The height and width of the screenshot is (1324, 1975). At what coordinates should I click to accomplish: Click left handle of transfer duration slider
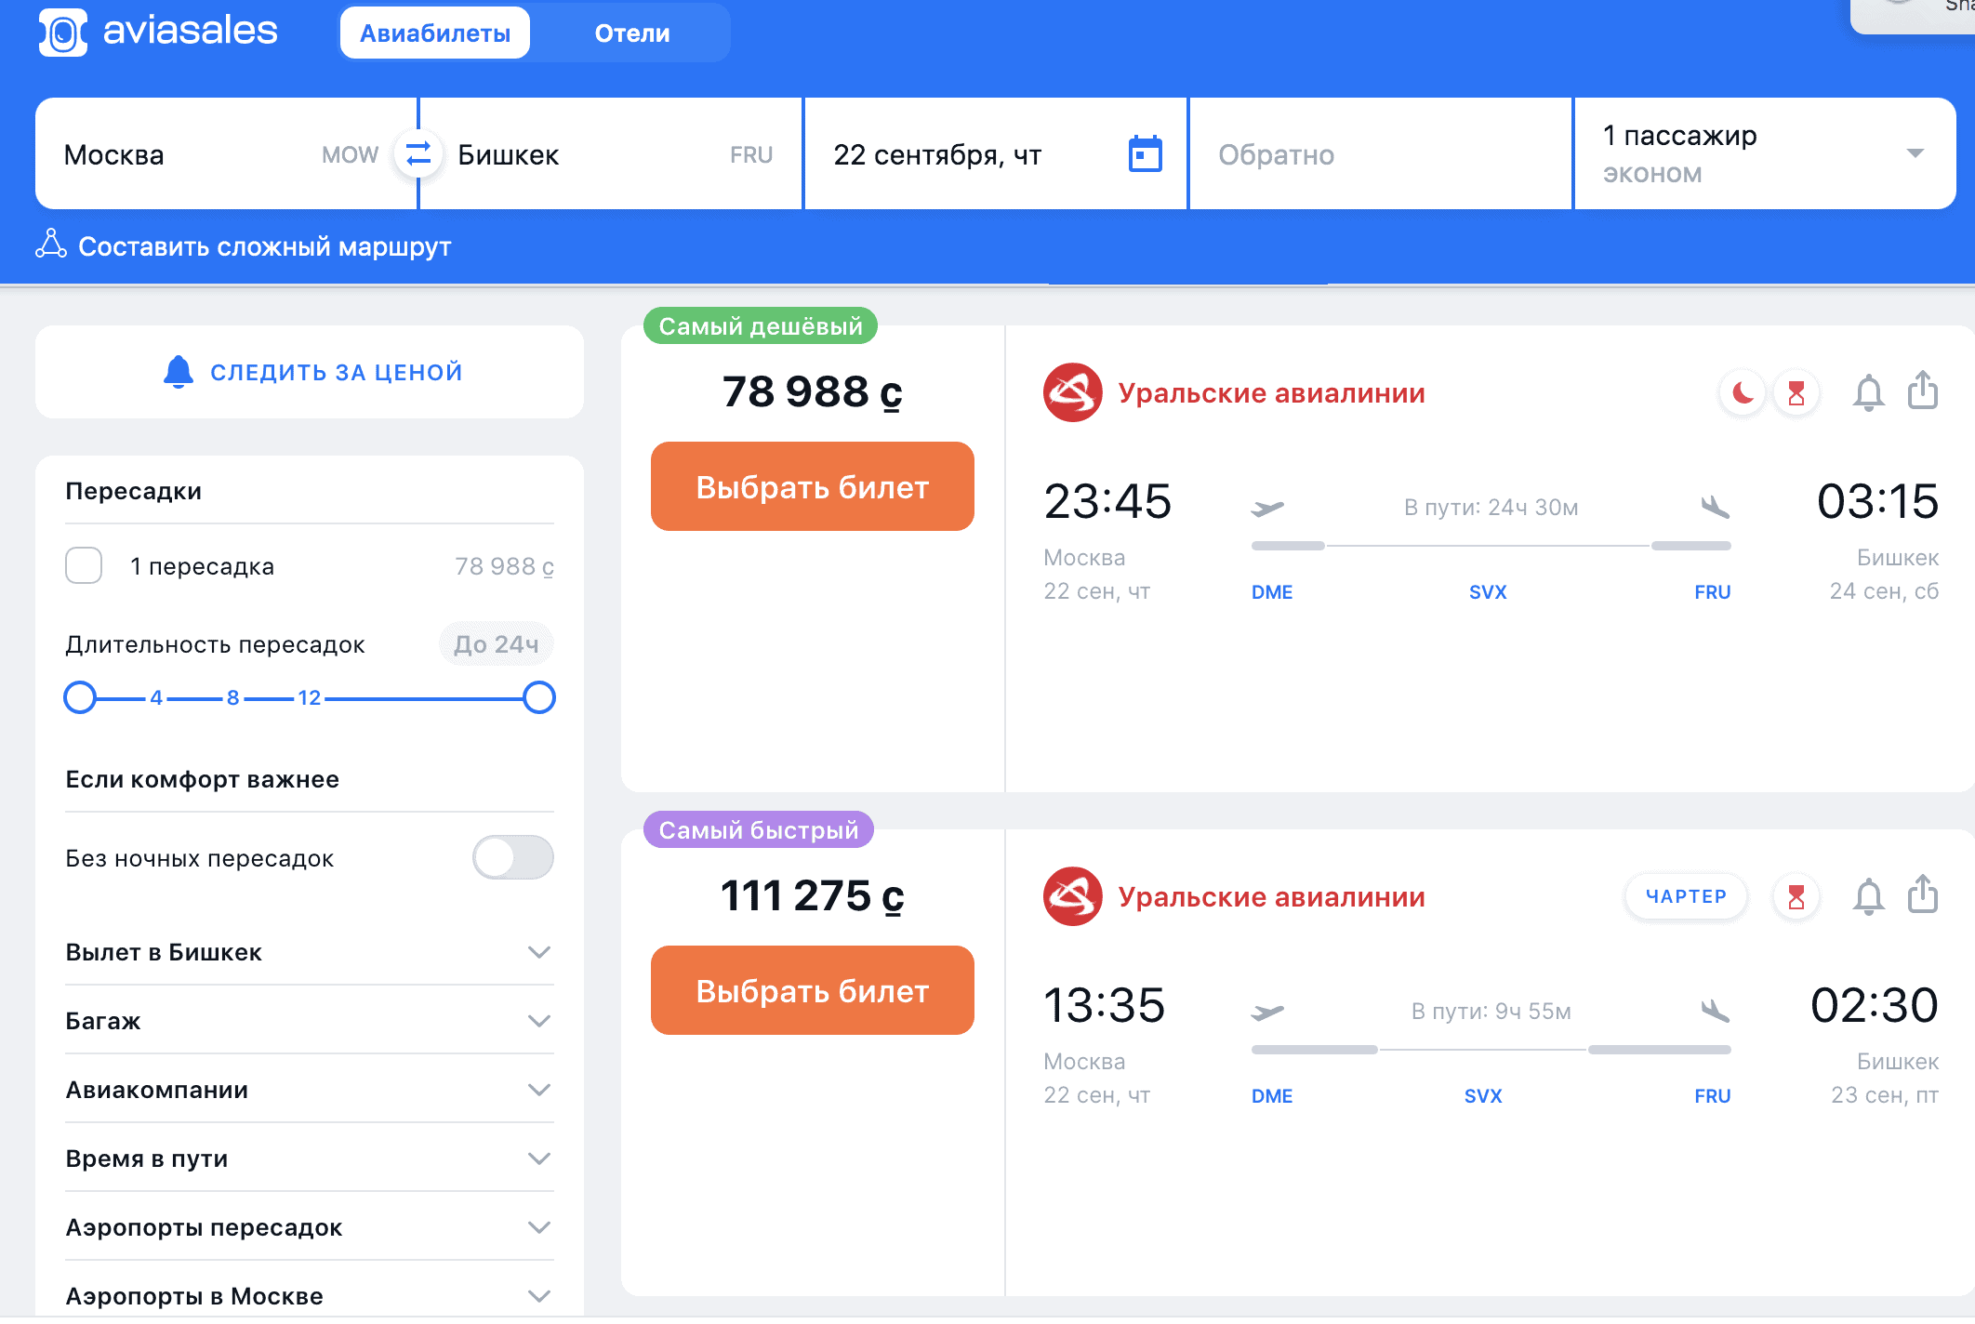click(x=80, y=697)
